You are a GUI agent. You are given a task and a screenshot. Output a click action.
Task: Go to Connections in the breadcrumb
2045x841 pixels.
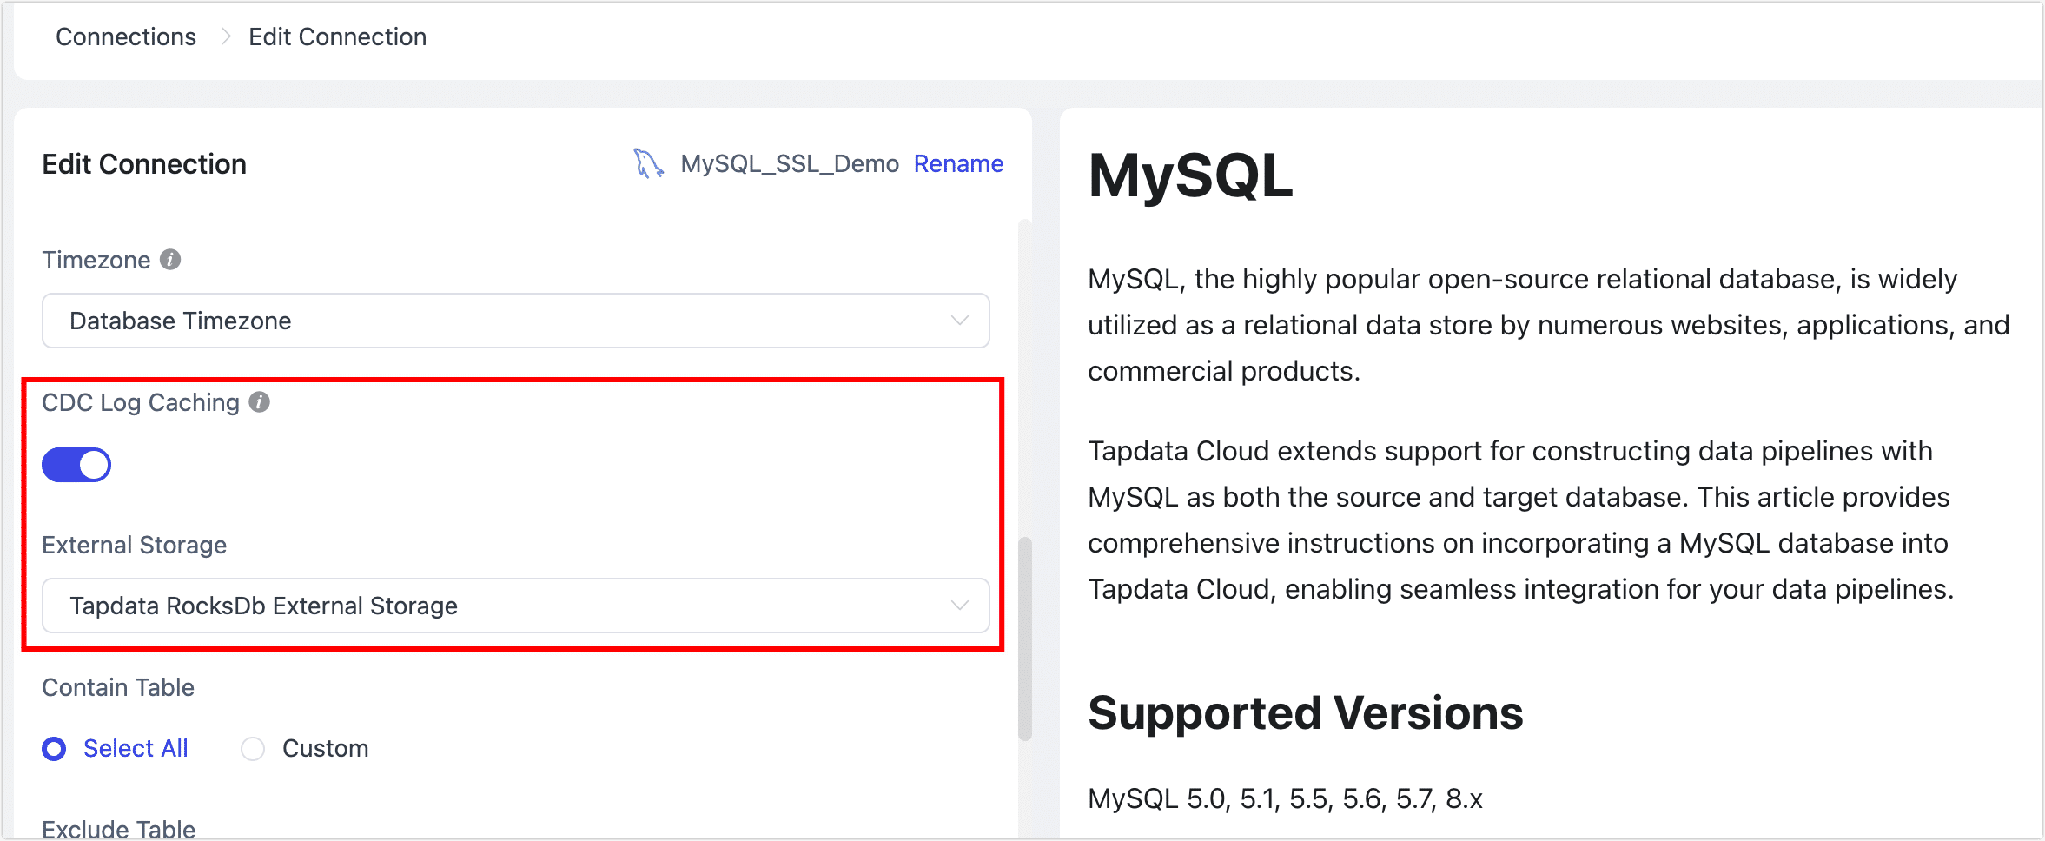[126, 36]
